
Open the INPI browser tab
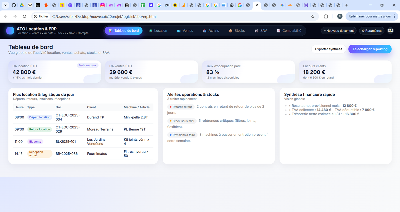tap(167, 5)
